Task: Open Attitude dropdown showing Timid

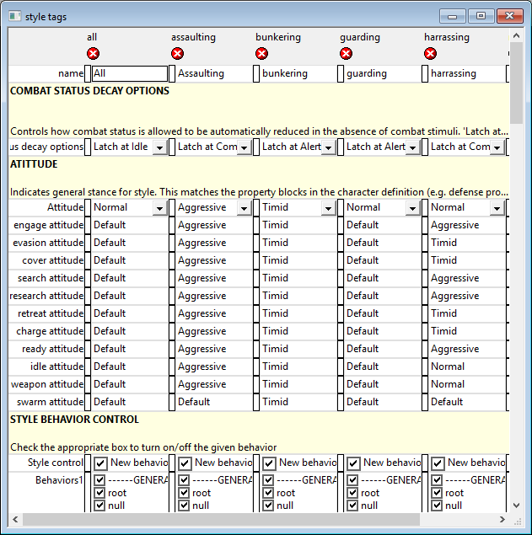Action: [328, 208]
